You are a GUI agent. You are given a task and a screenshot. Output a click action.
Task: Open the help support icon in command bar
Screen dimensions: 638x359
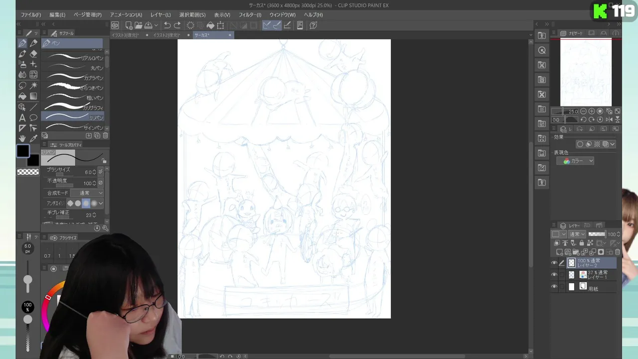coord(314,25)
